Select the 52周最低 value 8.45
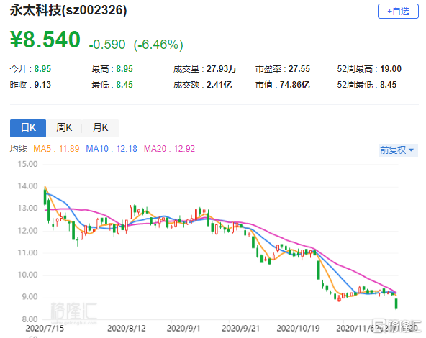This screenshot has width=426, height=338. (388, 85)
